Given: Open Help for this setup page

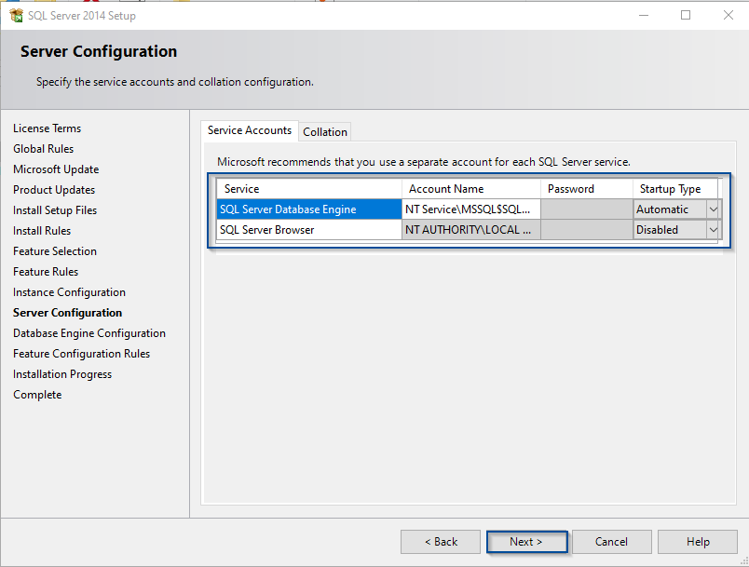Looking at the screenshot, I should coord(698,542).
